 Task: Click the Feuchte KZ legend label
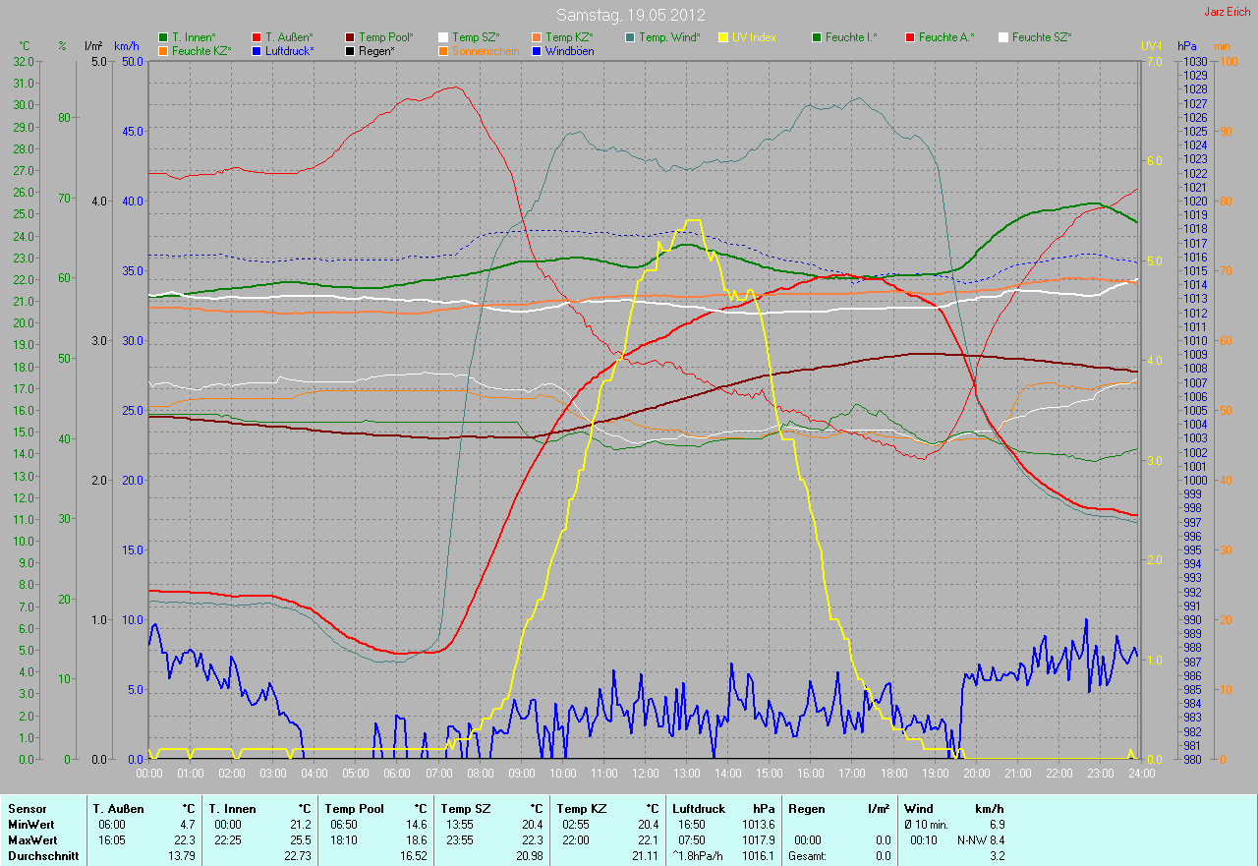coord(202,50)
